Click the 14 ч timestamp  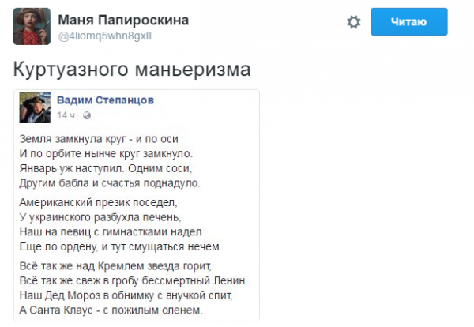pyautogui.click(x=66, y=115)
